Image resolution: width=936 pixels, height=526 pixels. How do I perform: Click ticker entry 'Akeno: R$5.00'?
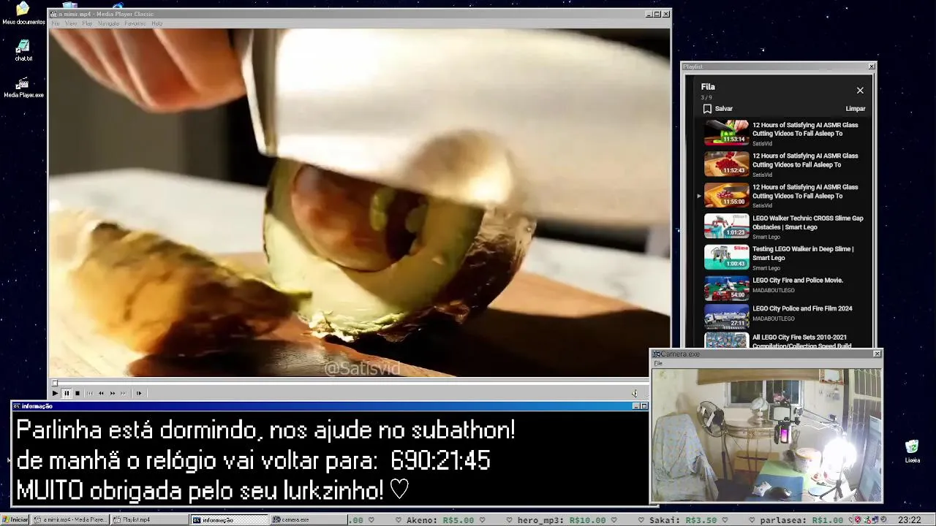tap(440, 520)
